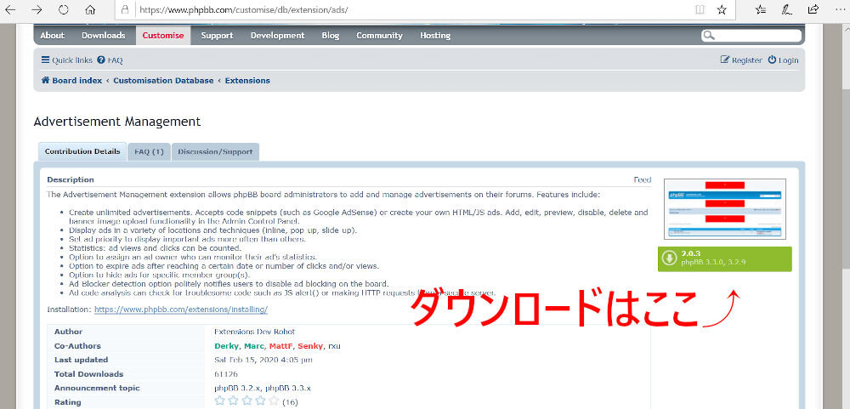Open phpBB 3.3.x announcement topic

pos(288,388)
